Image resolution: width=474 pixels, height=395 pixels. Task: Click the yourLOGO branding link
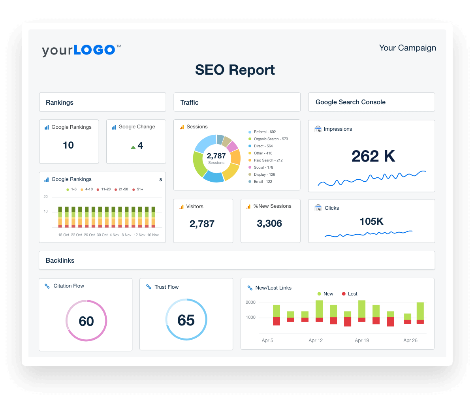pos(78,49)
